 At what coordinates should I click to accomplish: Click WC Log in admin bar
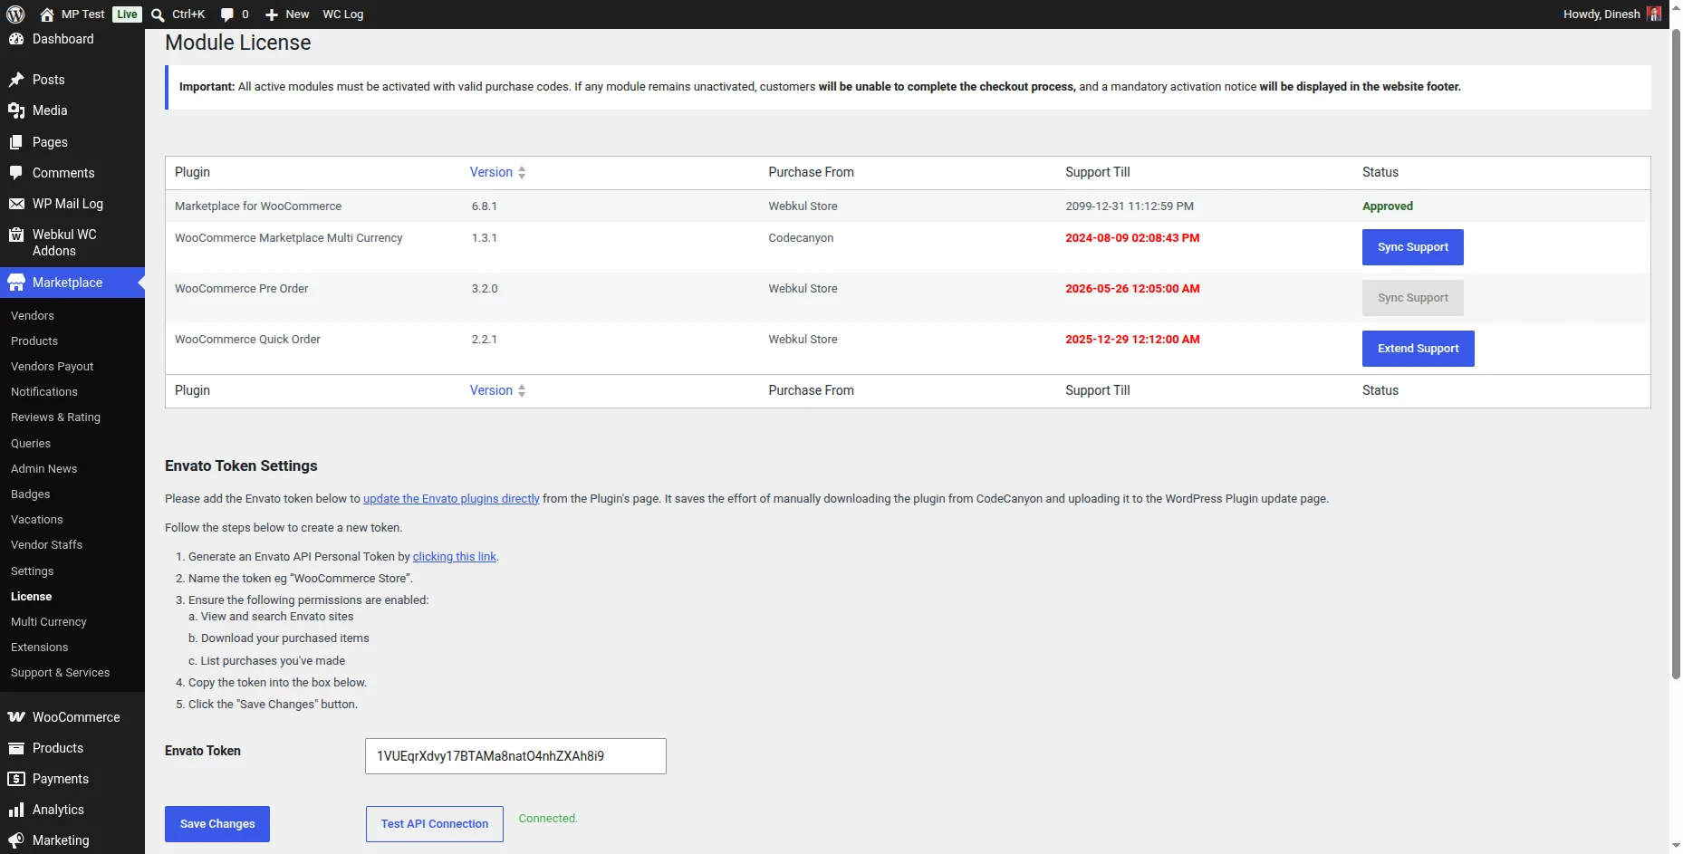point(343,14)
